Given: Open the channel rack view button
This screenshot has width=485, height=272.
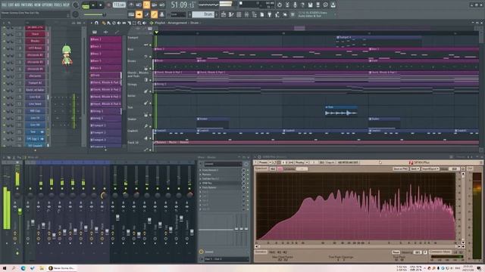Looking at the screenshot, I should 239,14.
